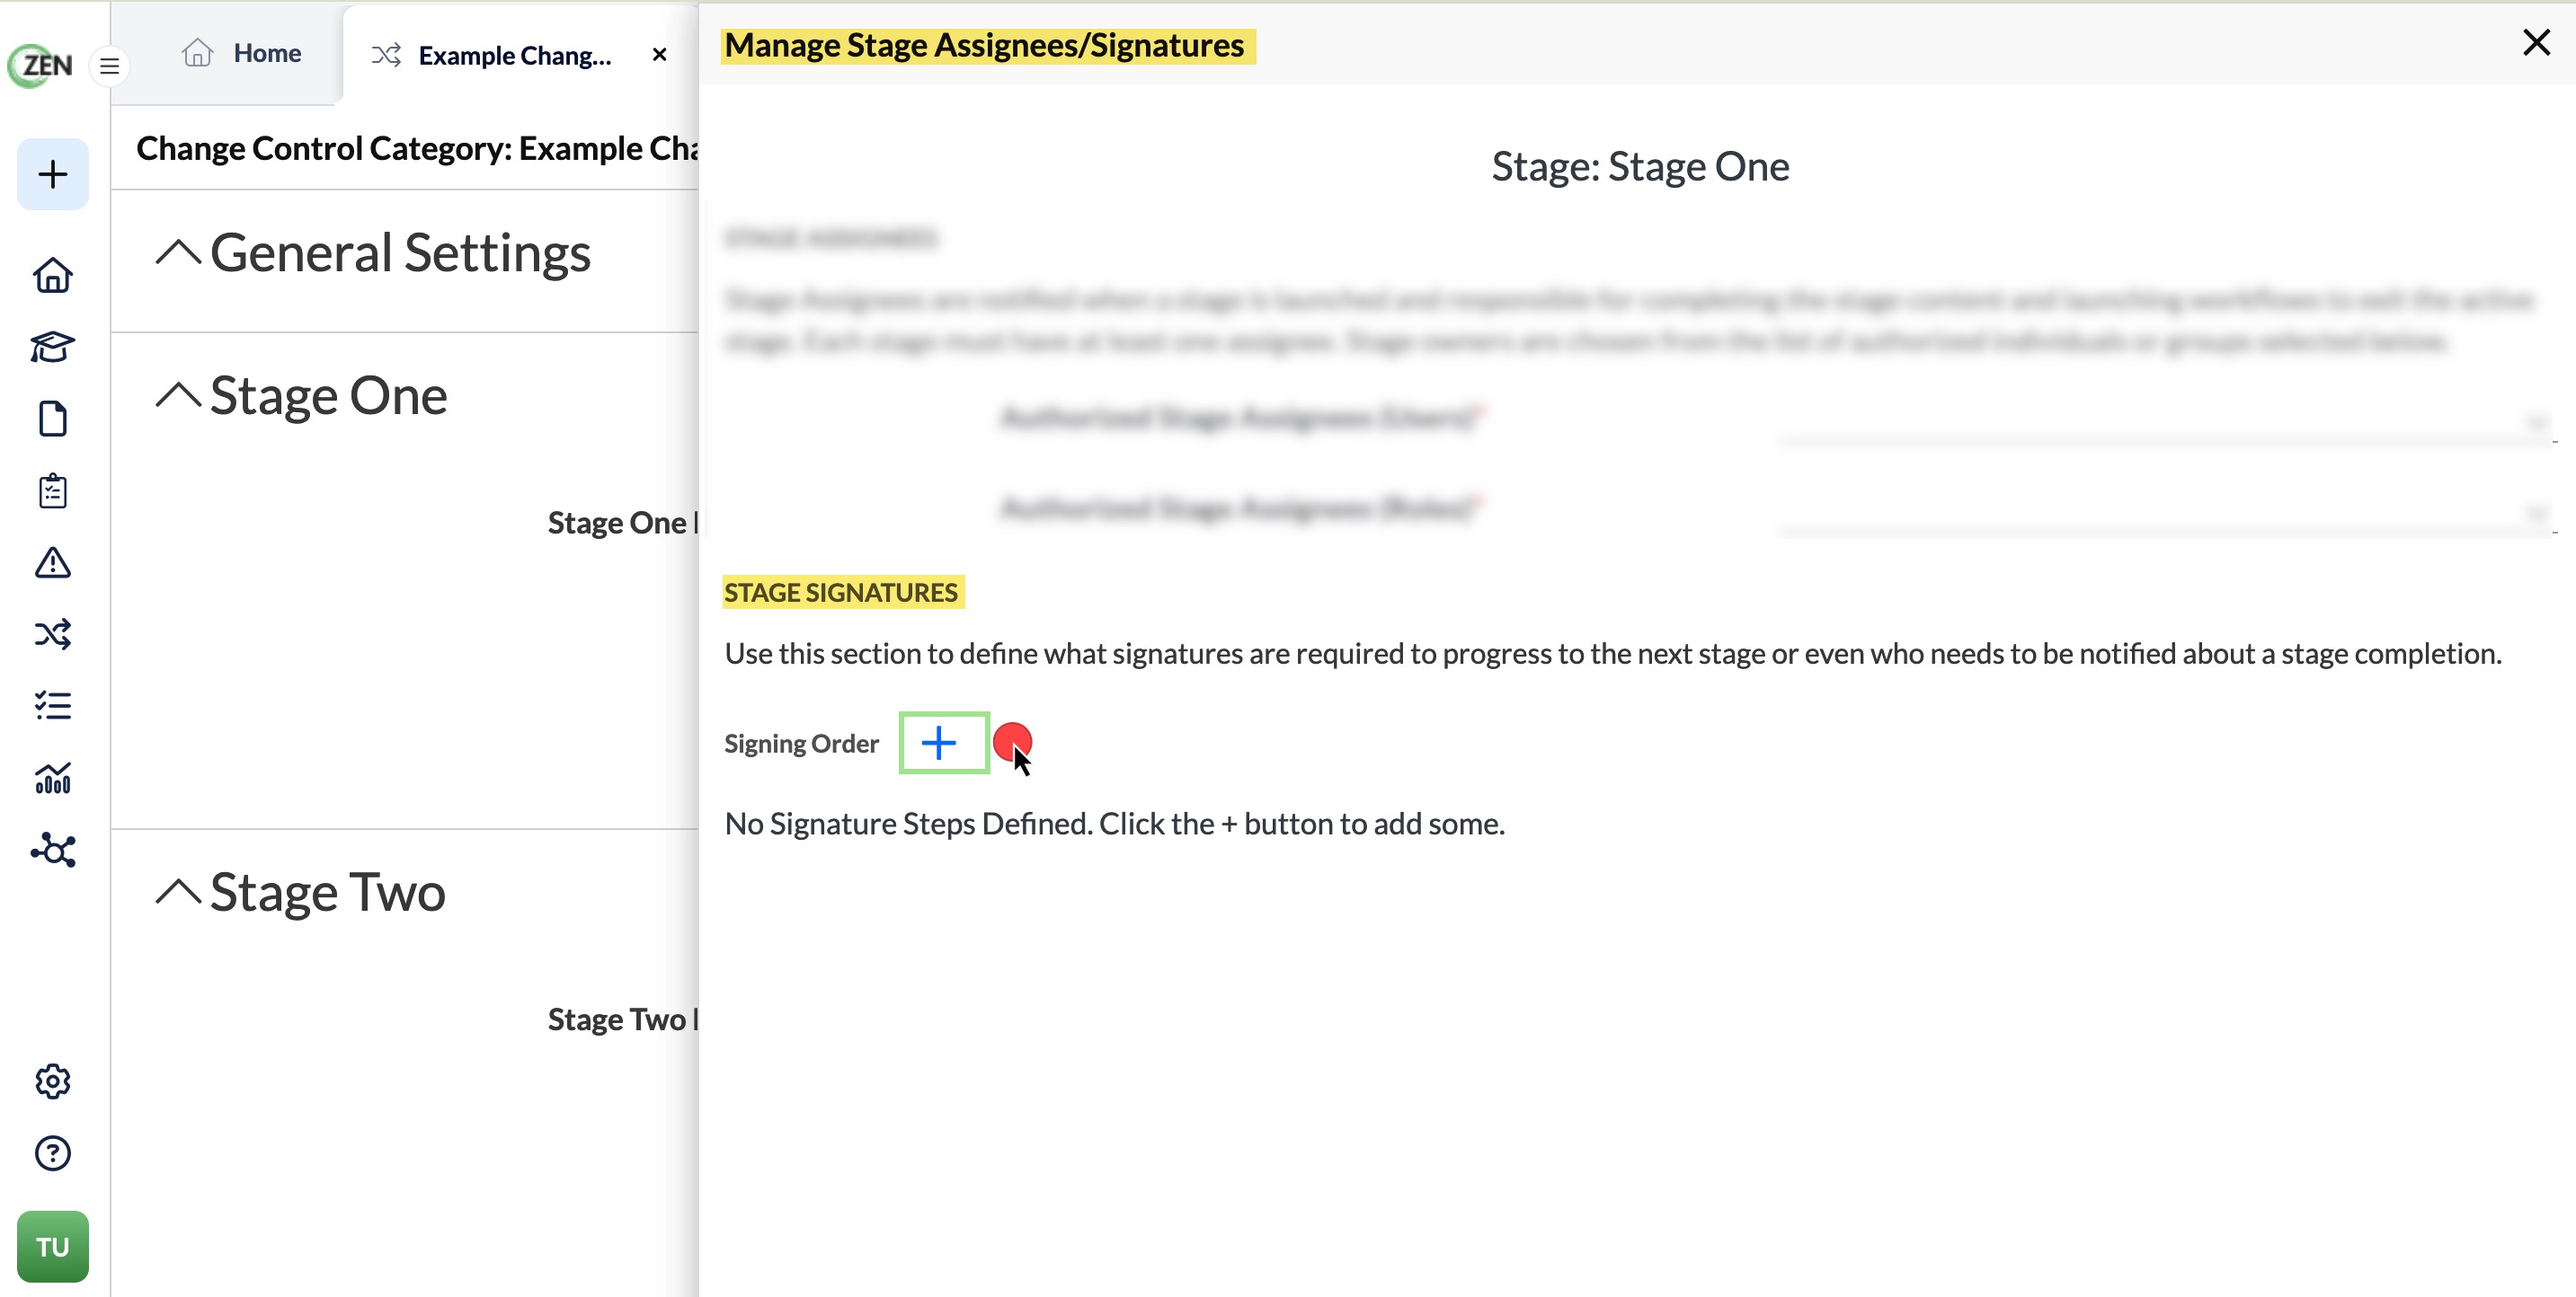The image size is (2576, 1297).
Task: Open the documents page icon
Action: [x=53, y=419]
